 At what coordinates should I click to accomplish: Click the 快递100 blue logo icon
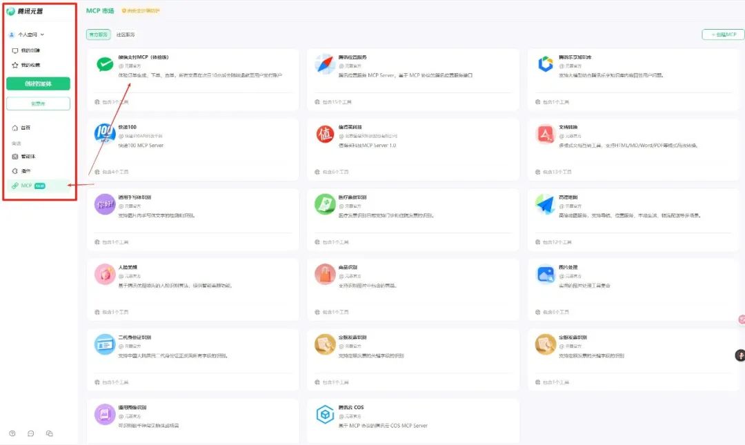pyautogui.click(x=105, y=134)
